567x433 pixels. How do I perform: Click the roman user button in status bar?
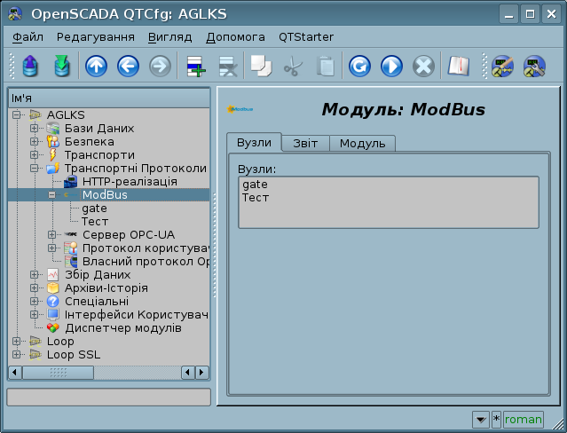coord(523,419)
